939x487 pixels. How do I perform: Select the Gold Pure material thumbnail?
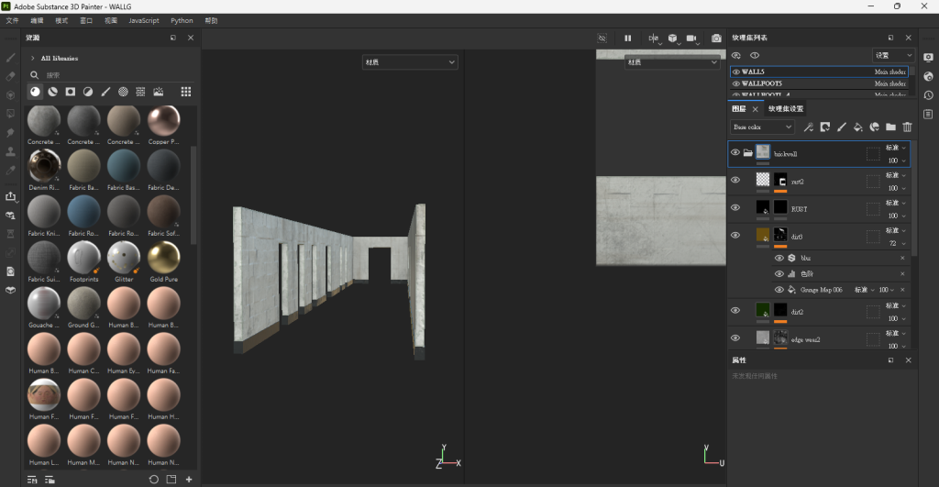pos(164,258)
